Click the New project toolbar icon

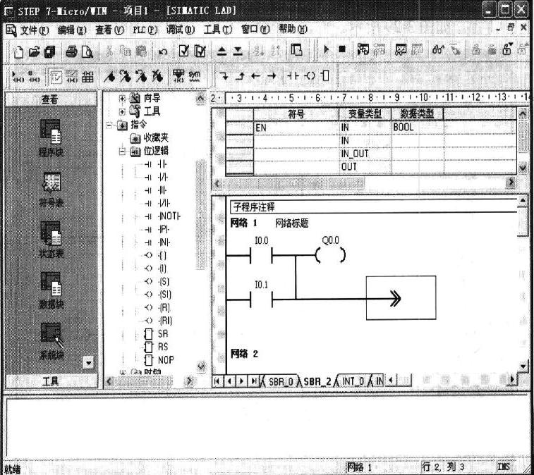tap(18, 51)
